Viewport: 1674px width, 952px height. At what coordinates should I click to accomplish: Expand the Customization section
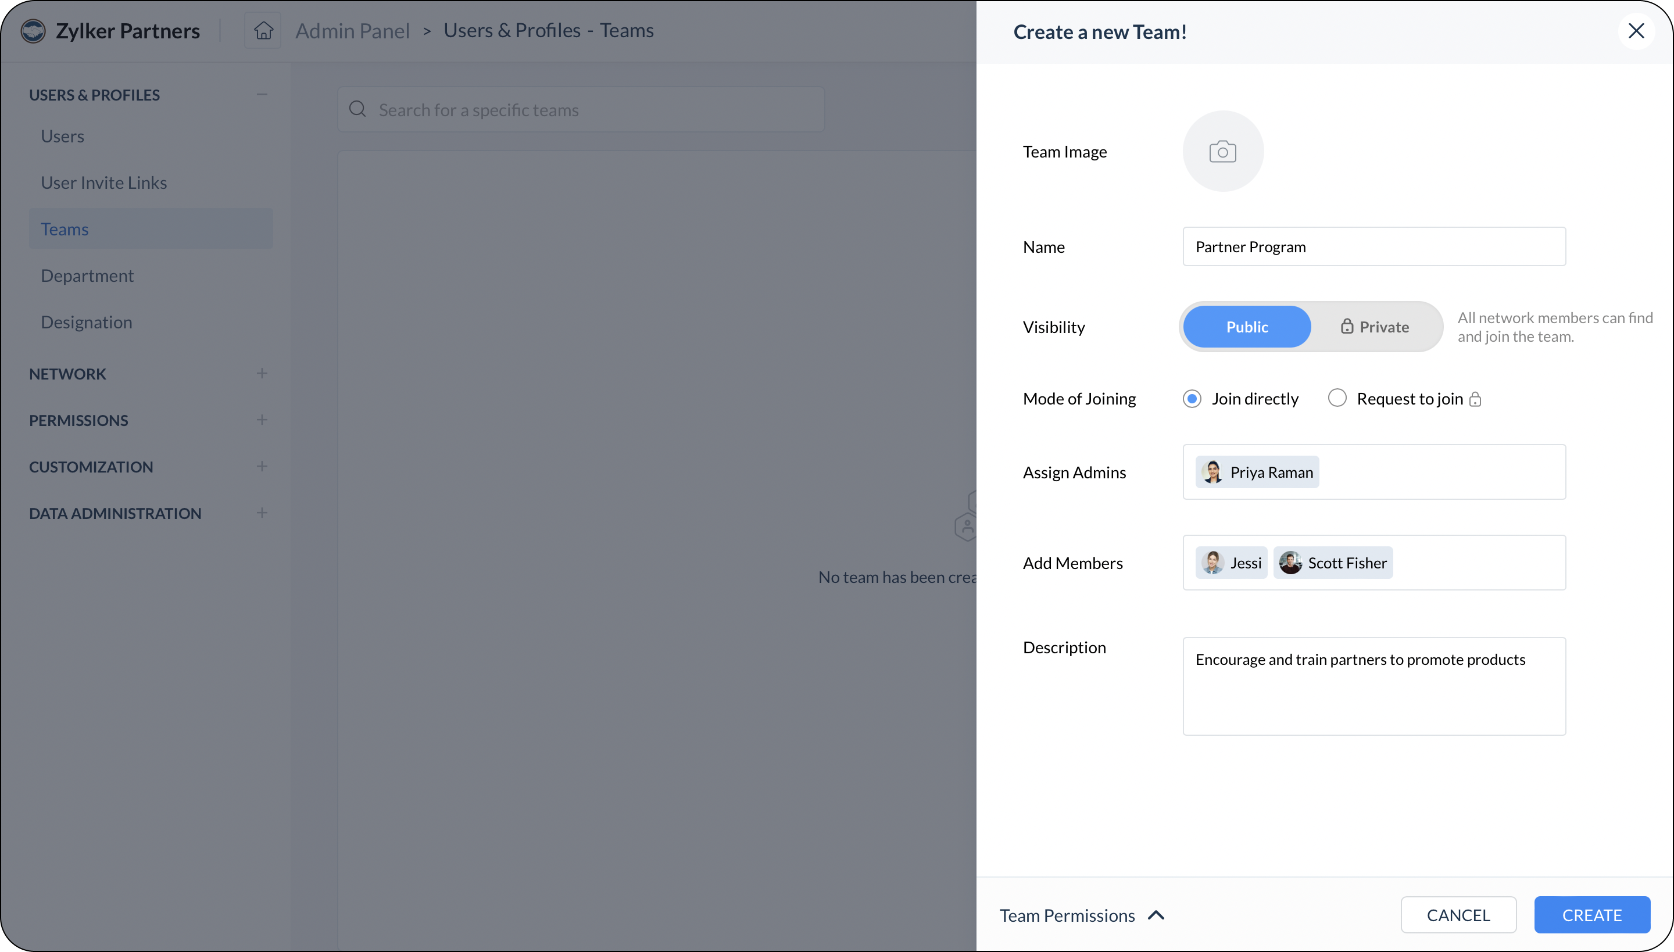(262, 466)
